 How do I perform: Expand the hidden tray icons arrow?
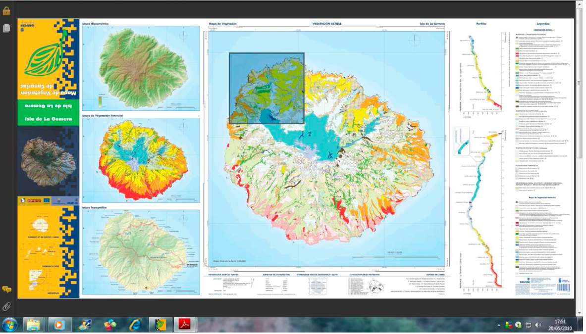[499, 325]
